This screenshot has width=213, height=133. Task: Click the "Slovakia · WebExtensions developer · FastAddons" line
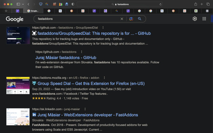point(66,120)
